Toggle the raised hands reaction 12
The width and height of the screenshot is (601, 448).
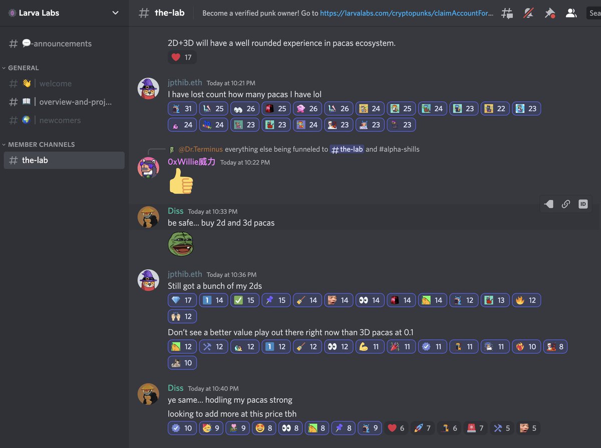[182, 316]
